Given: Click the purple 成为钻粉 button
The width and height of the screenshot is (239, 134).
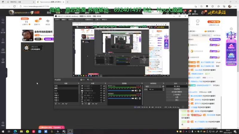Looking at the screenshot, I should tap(215, 40).
